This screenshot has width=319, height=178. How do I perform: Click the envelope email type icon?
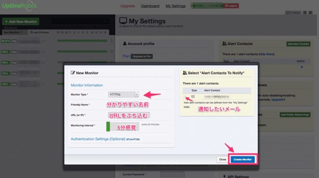coord(193,97)
